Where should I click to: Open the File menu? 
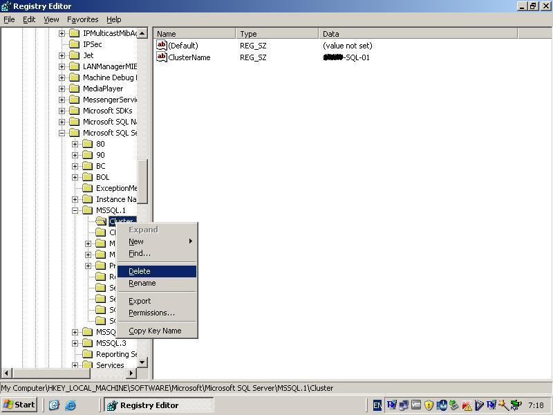(x=9, y=19)
